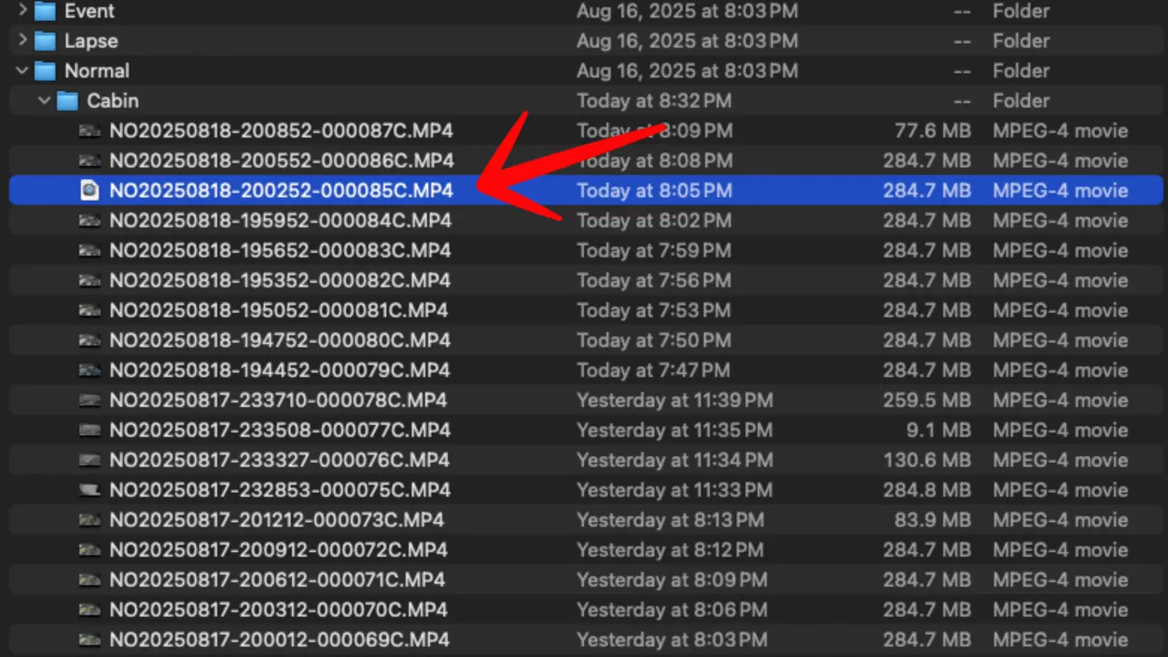Click the thumbnail icon of file 000080C.MP4

tap(89, 340)
